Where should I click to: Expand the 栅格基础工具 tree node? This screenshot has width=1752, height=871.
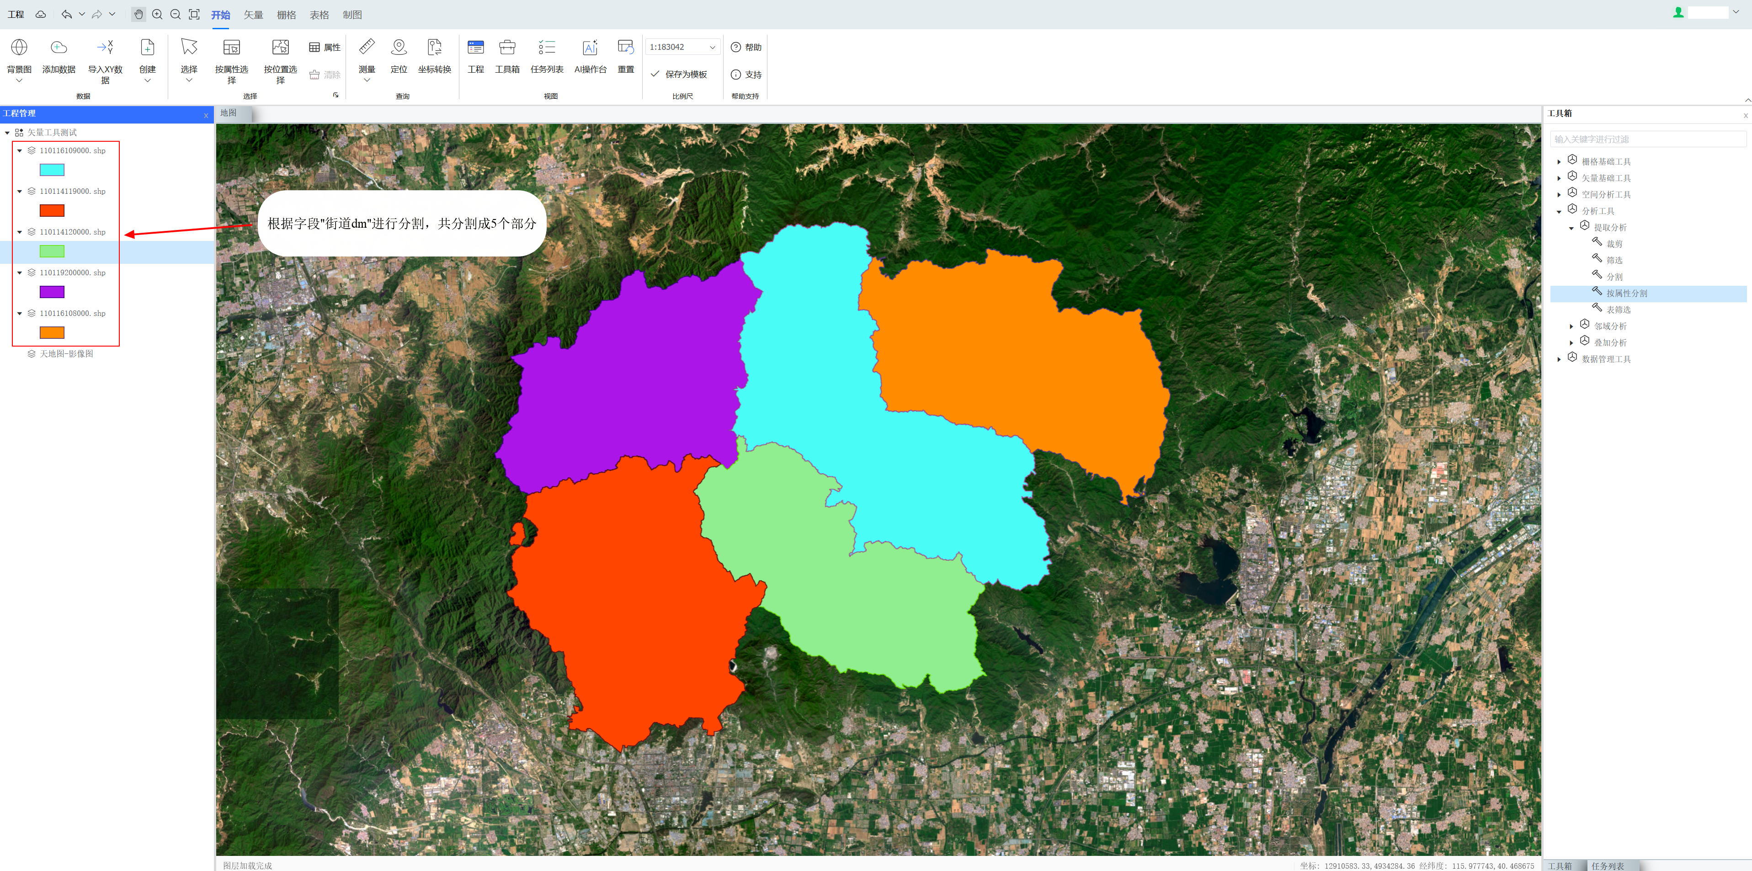(x=1559, y=162)
